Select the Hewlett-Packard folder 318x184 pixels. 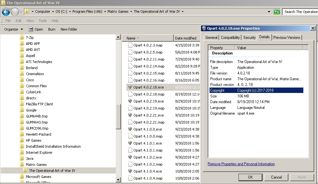[x=39, y=134]
